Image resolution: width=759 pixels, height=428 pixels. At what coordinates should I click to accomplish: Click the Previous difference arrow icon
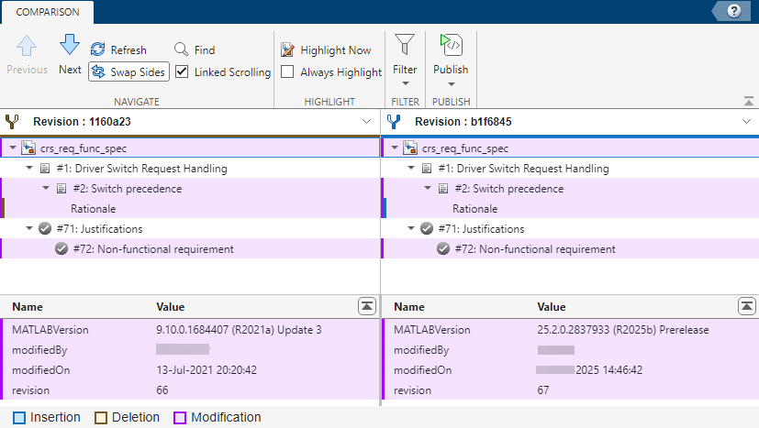coord(27,48)
